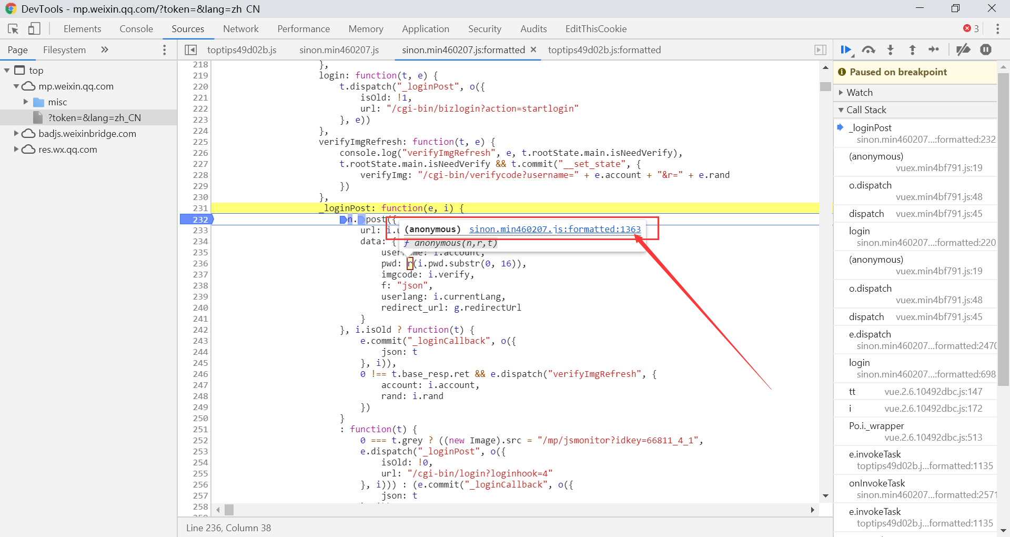Collapse the top frame tree node
This screenshot has height=537, width=1010.
tap(7, 71)
